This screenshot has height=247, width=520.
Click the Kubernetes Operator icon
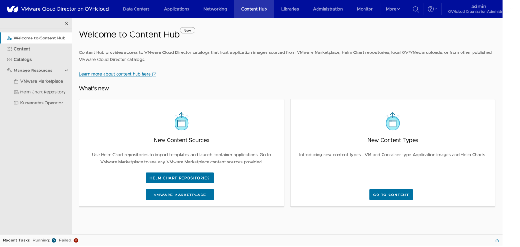(x=16, y=103)
